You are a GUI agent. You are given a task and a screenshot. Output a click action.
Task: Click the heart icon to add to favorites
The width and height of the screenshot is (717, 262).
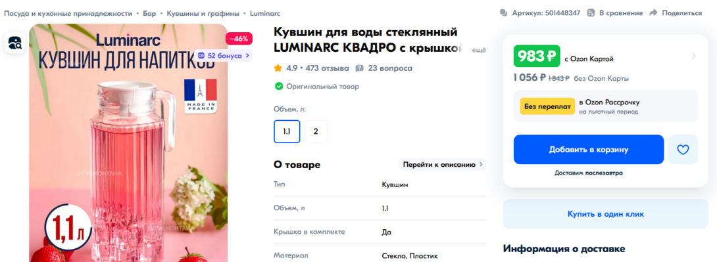coord(683,149)
